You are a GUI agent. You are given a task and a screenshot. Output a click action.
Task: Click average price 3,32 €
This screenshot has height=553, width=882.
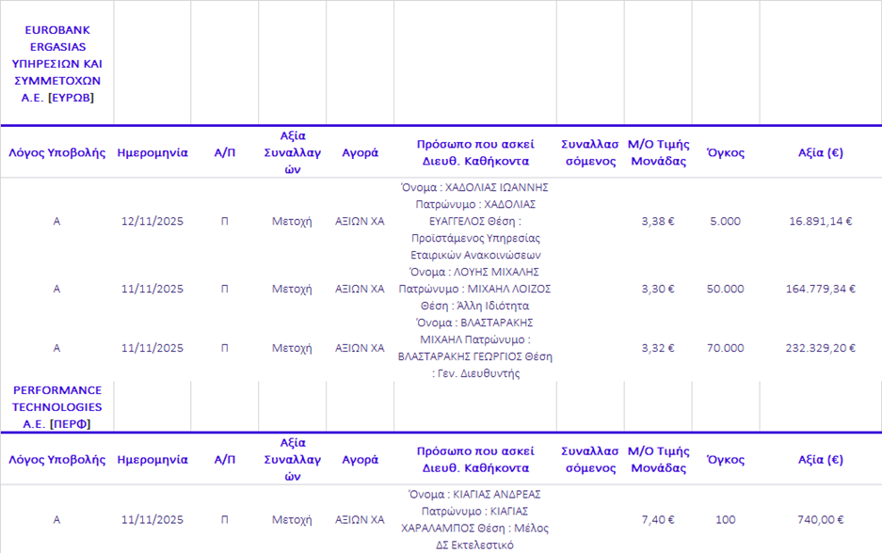(658, 348)
